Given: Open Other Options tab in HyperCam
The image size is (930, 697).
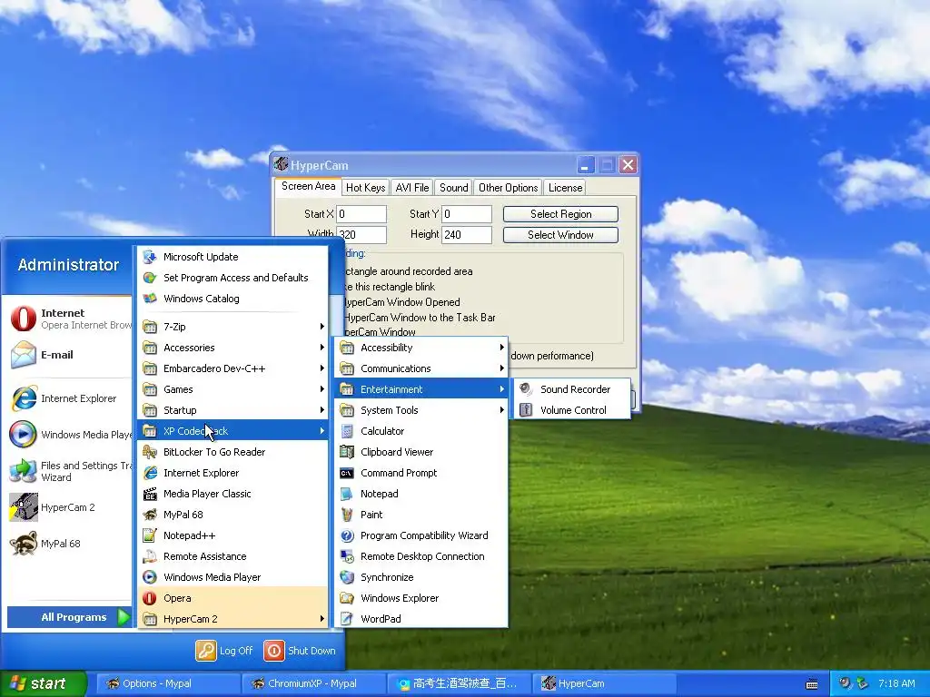Looking at the screenshot, I should click(x=509, y=187).
